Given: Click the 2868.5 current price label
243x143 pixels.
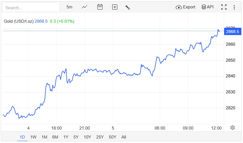Looking at the screenshot, I should click(x=232, y=31).
